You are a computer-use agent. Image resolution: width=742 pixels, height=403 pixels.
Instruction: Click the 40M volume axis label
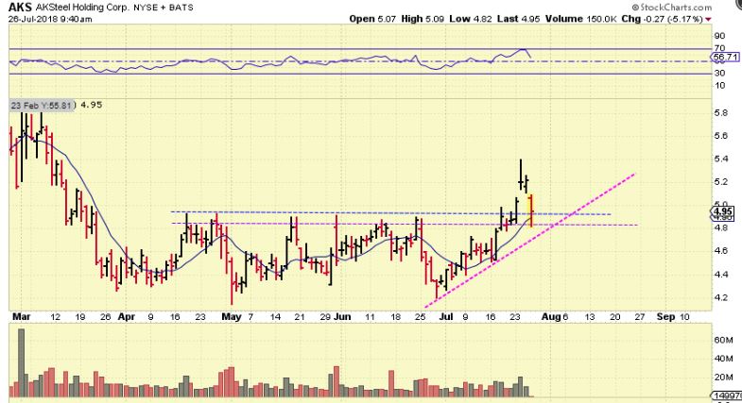[x=723, y=359]
